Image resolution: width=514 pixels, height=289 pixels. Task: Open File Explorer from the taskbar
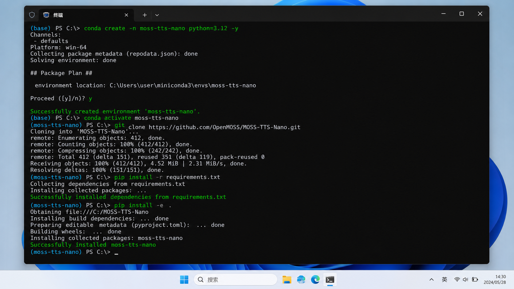[287, 279]
